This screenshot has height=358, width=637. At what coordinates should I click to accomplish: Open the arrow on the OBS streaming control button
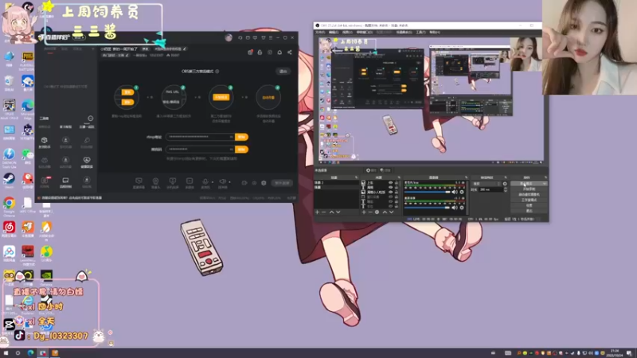click(x=545, y=184)
